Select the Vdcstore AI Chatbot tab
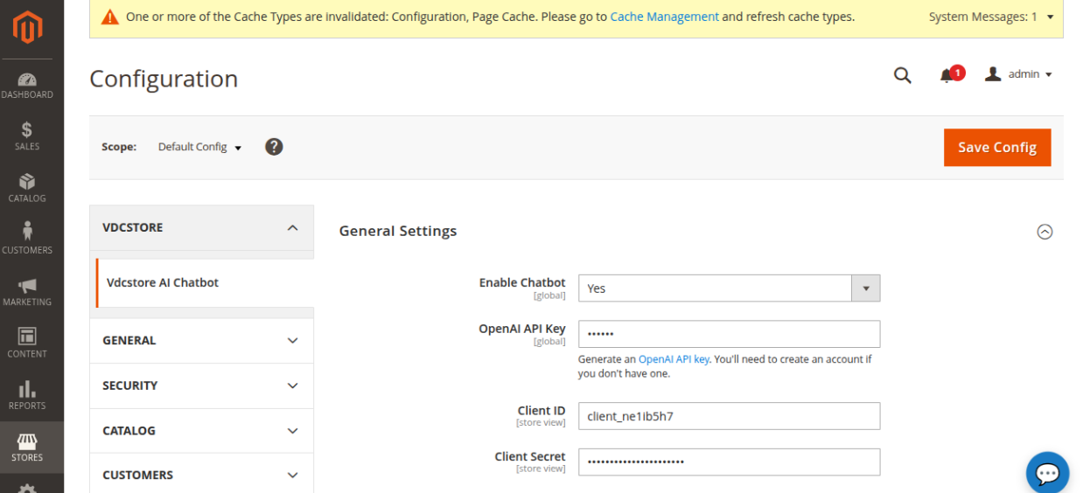 163,282
